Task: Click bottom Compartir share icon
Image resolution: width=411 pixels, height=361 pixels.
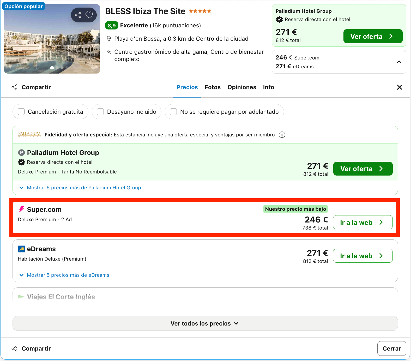Action: (15, 348)
